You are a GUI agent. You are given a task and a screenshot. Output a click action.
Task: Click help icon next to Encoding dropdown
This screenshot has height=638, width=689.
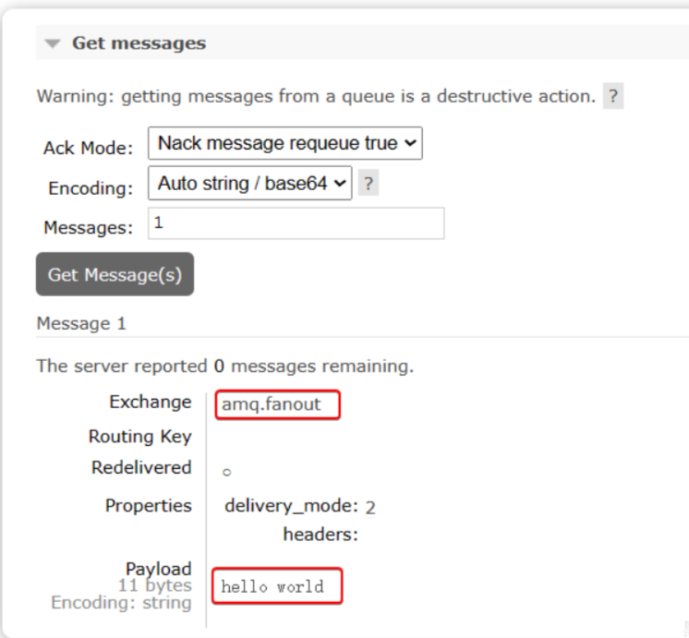368,184
